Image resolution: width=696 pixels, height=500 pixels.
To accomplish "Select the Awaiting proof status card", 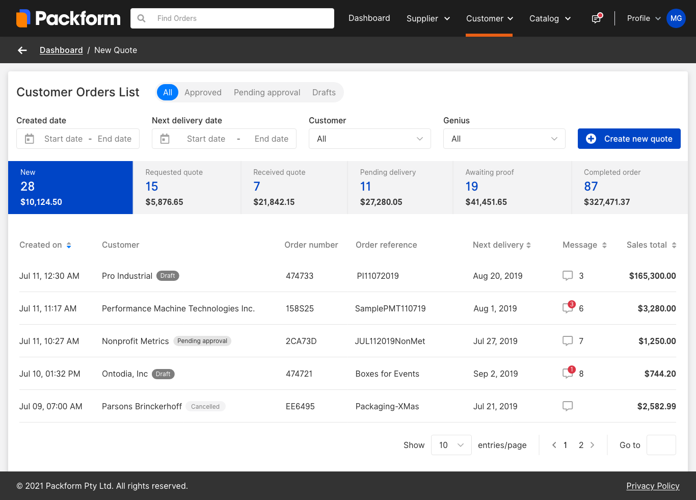I will click(x=513, y=188).
